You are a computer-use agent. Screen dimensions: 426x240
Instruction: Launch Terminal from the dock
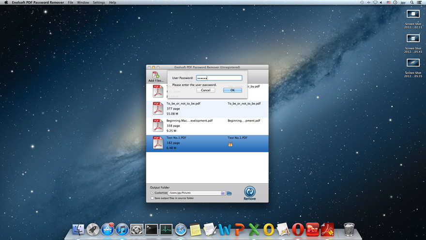(152, 229)
